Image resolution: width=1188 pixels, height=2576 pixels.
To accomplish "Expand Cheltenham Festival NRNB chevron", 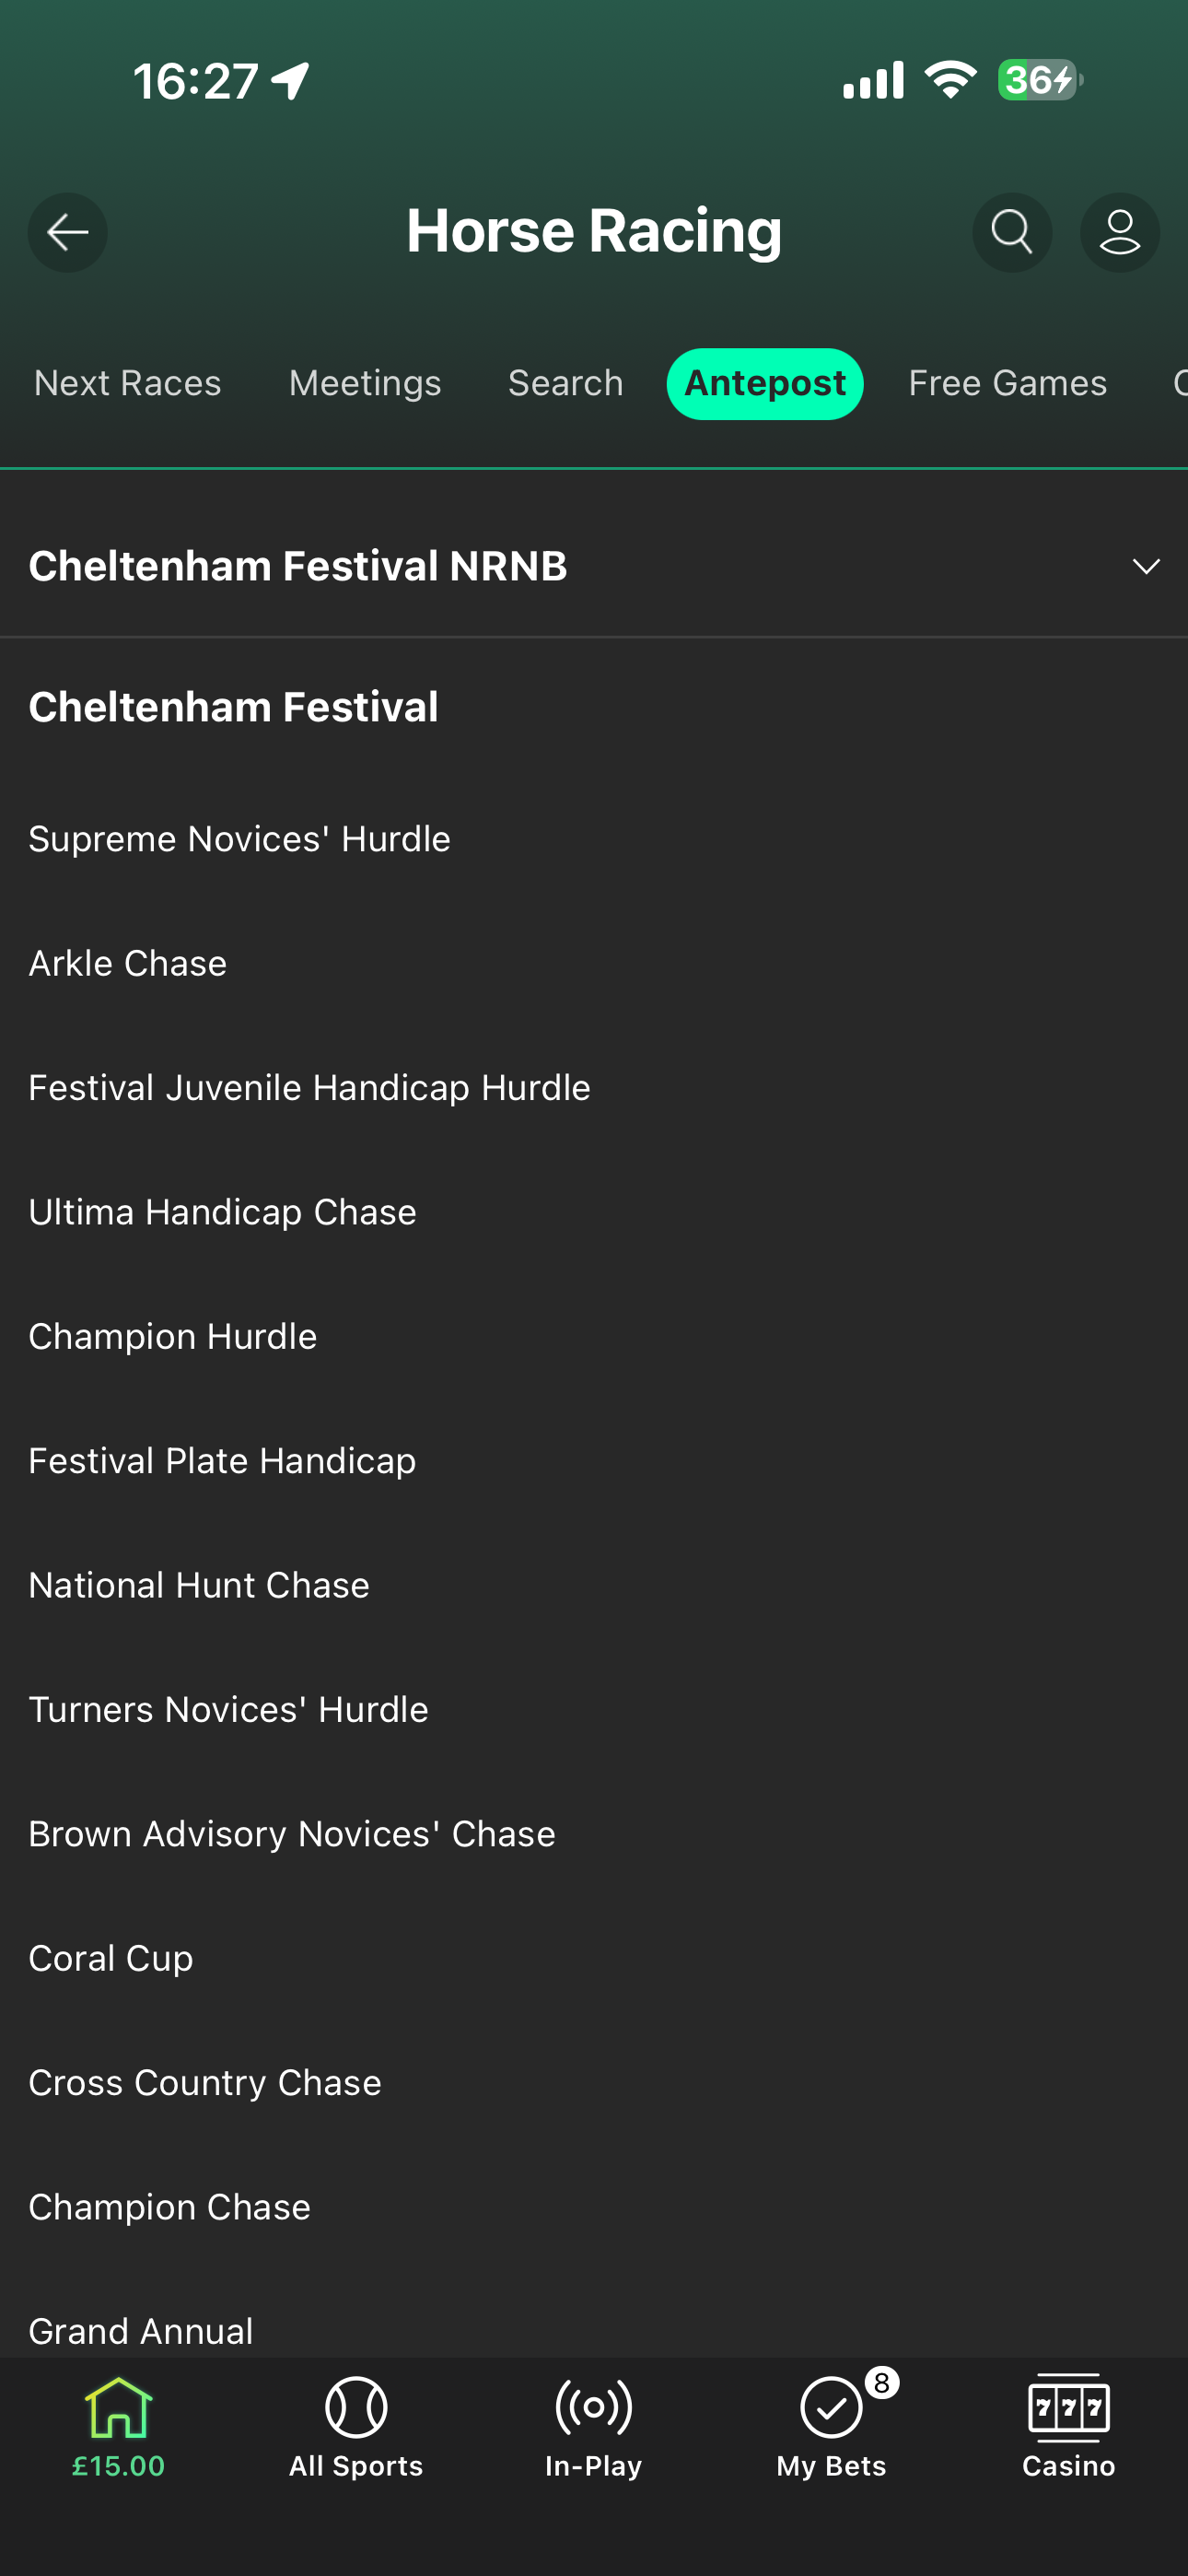I will pos(1146,566).
